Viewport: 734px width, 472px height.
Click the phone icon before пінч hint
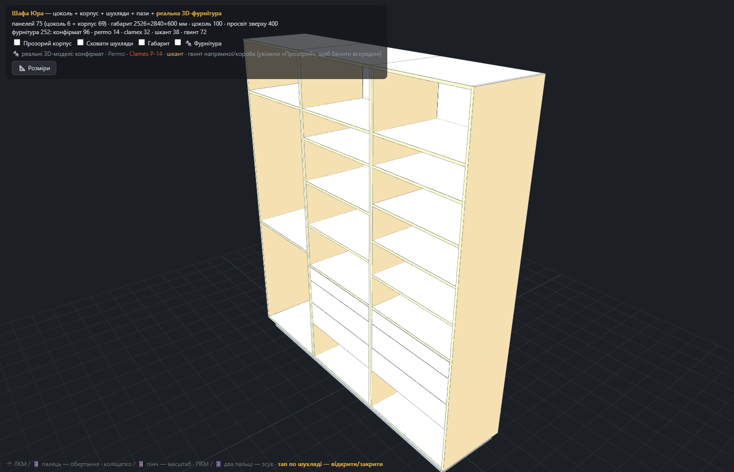pyautogui.click(x=141, y=464)
